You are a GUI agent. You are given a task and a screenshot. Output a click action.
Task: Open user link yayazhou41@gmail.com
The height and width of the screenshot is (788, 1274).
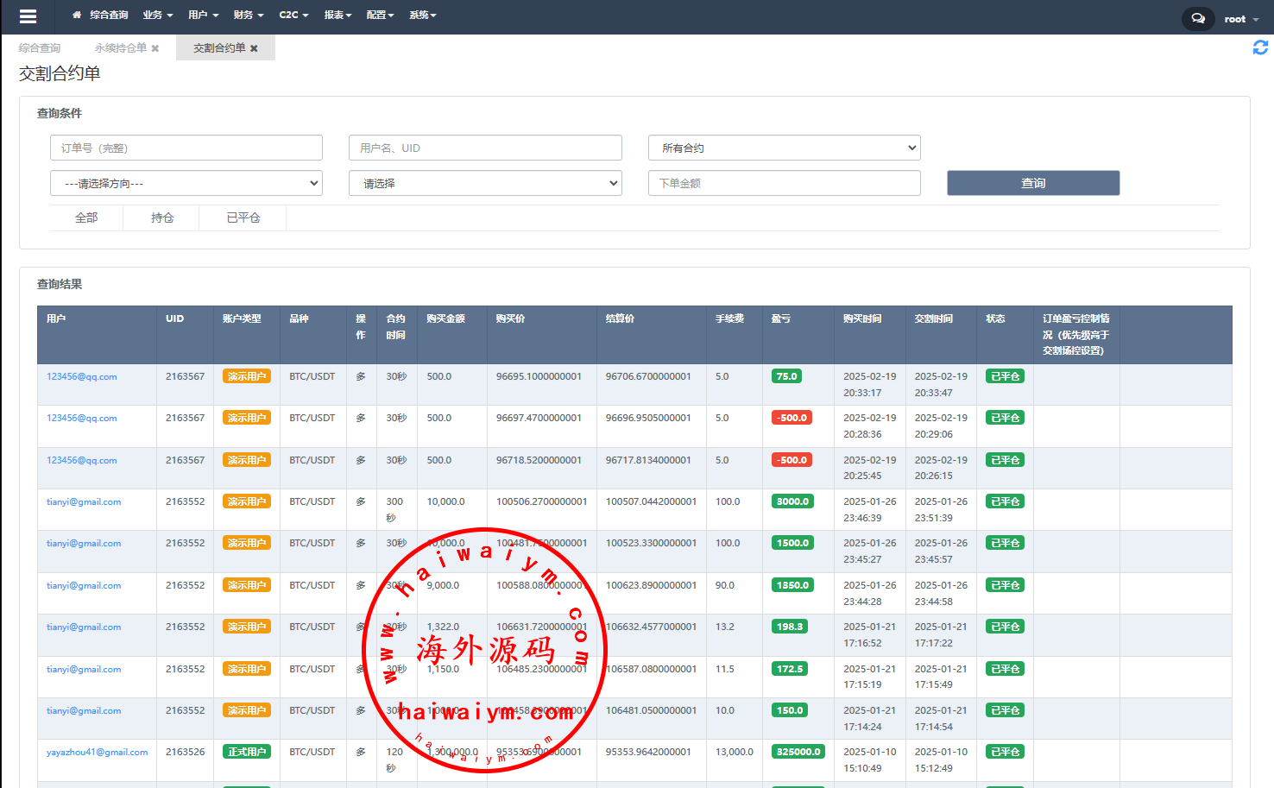point(97,753)
